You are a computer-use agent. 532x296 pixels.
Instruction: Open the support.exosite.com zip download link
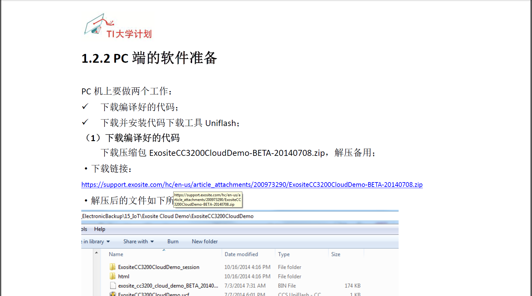point(252,185)
